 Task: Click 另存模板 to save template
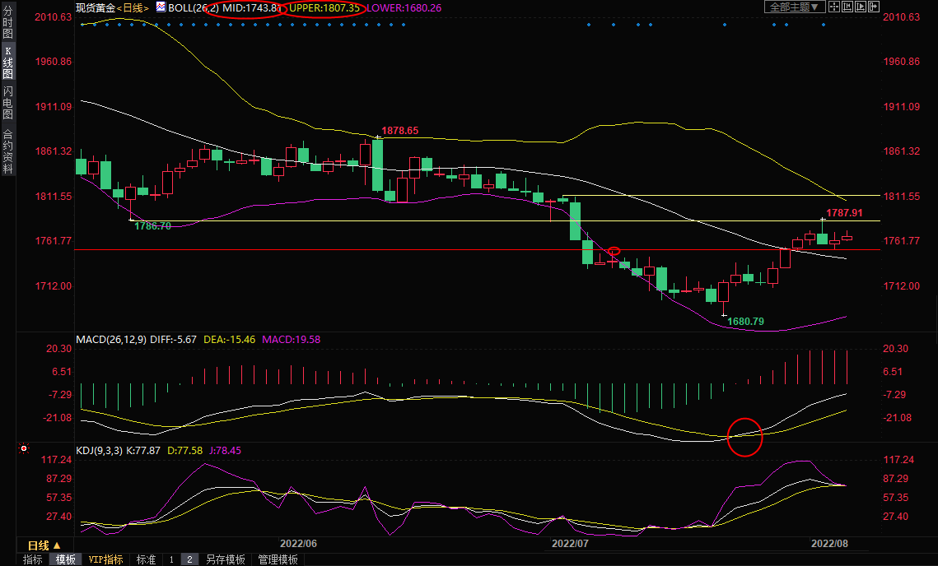point(226,559)
